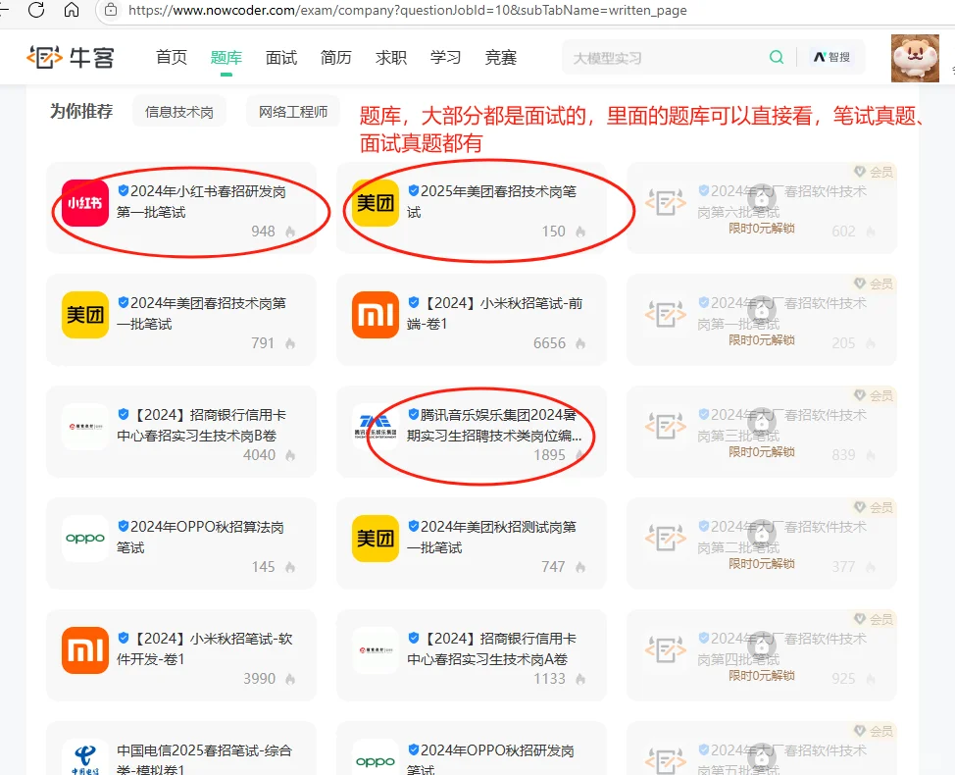The image size is (955, 775).
Task: Click the browser home icon
Action: click(x=72, y=10)
